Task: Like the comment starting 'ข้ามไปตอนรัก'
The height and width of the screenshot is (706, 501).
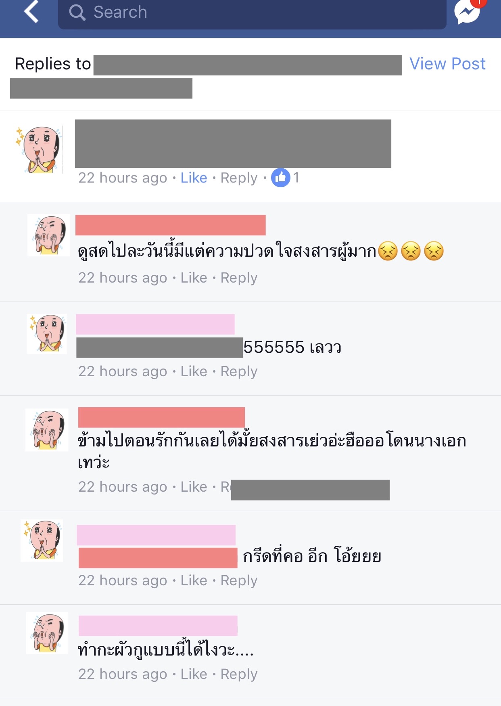Action: (x=194, y=487)
